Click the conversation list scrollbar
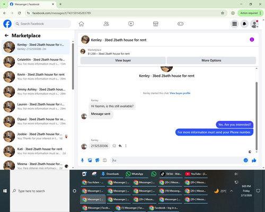Viewport: 265px width, 212px height. 73,66
